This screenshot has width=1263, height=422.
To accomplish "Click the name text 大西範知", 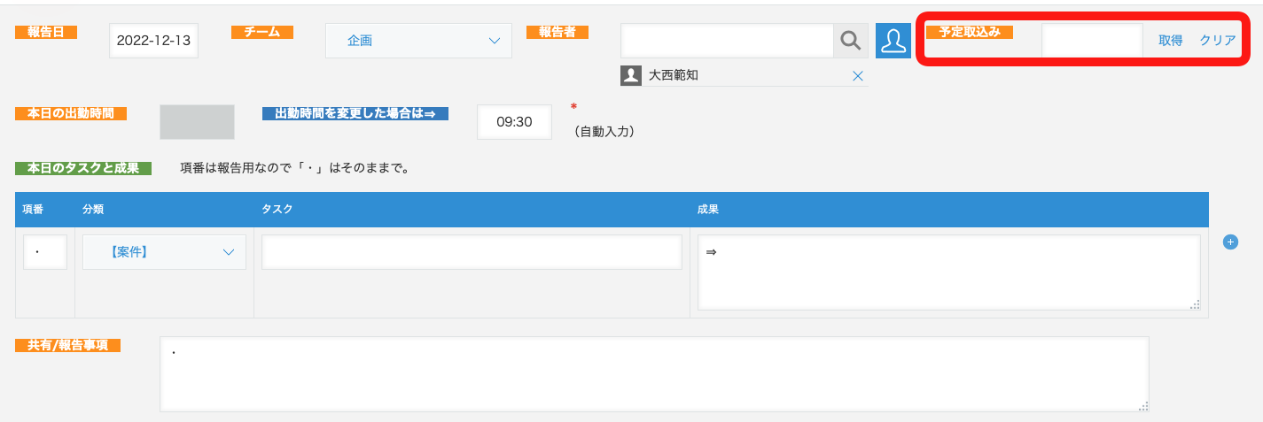I will [x=674, y=75].
